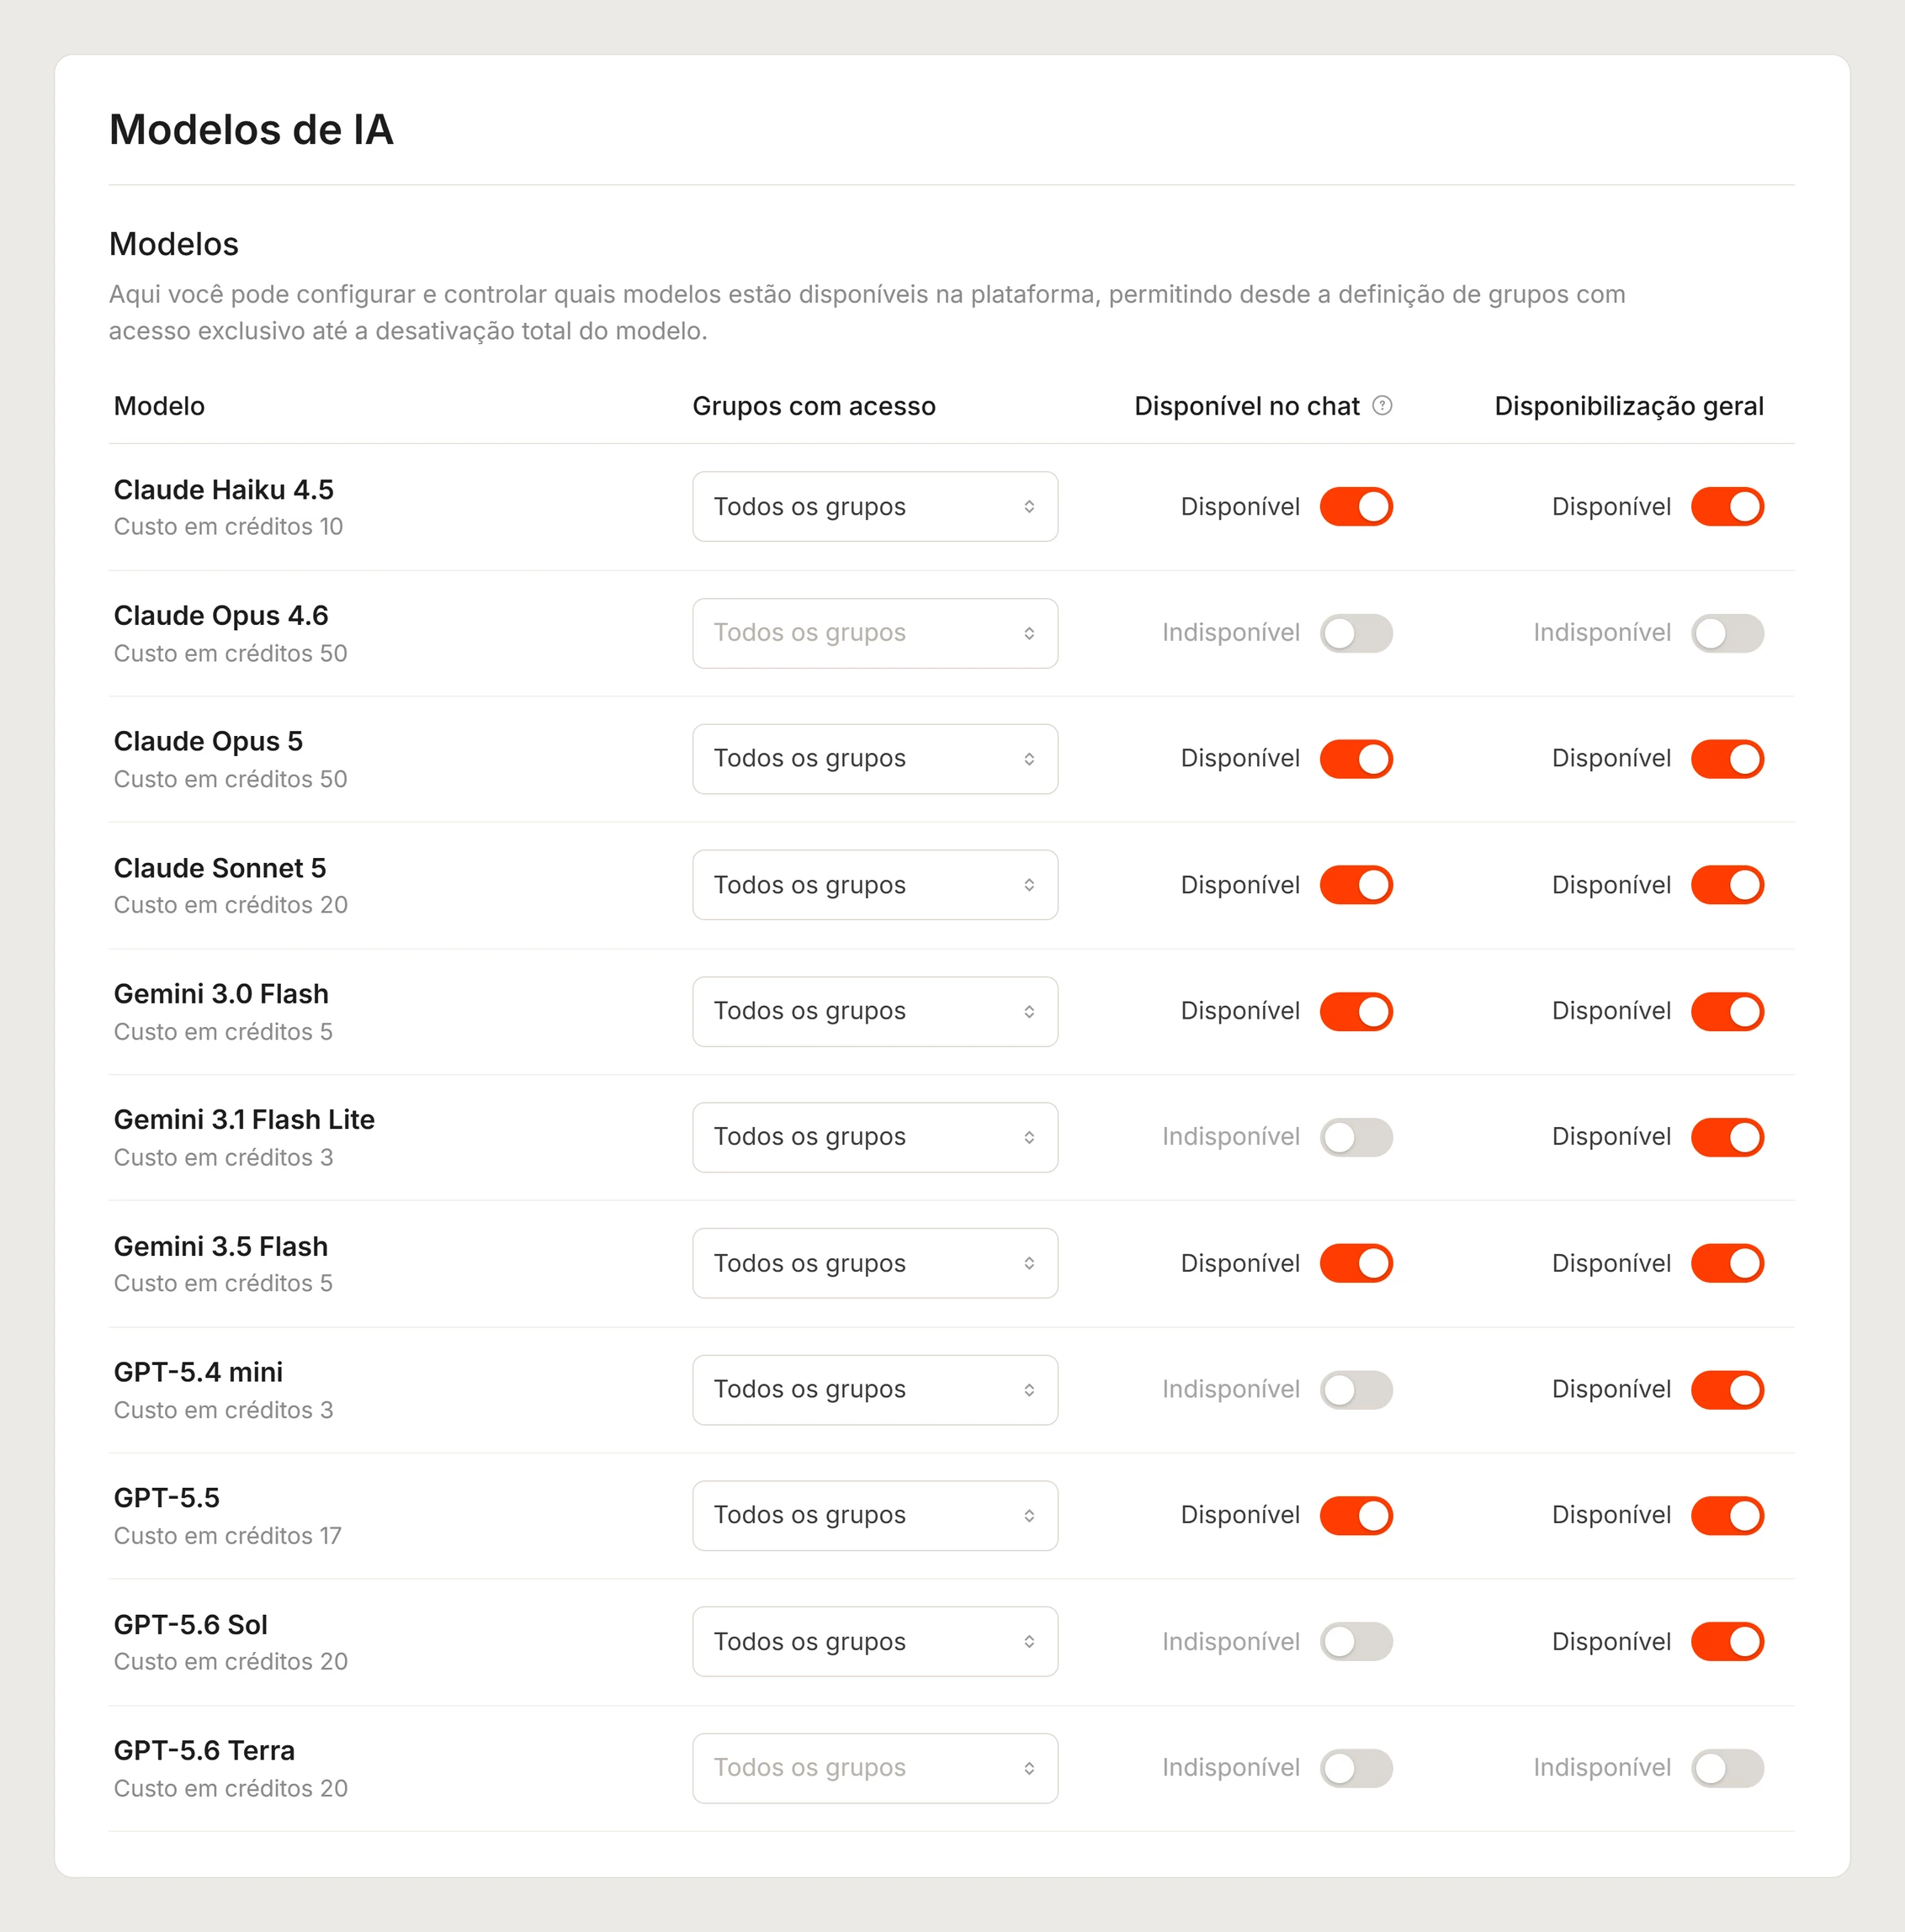This screenshot has width=1905, height=1932.
Task: Enable chat availability for GPT-5.6 Sol
Action: click(1356, 1642)
